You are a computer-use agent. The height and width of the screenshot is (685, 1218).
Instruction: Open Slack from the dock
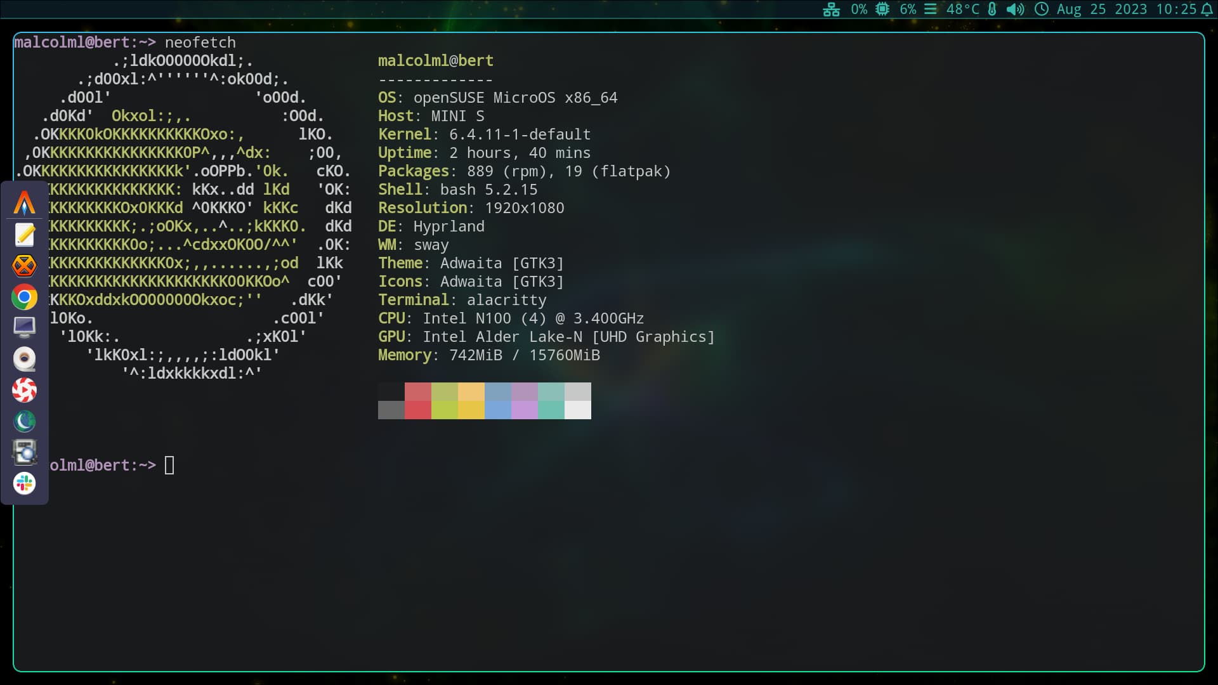[24, 483]
